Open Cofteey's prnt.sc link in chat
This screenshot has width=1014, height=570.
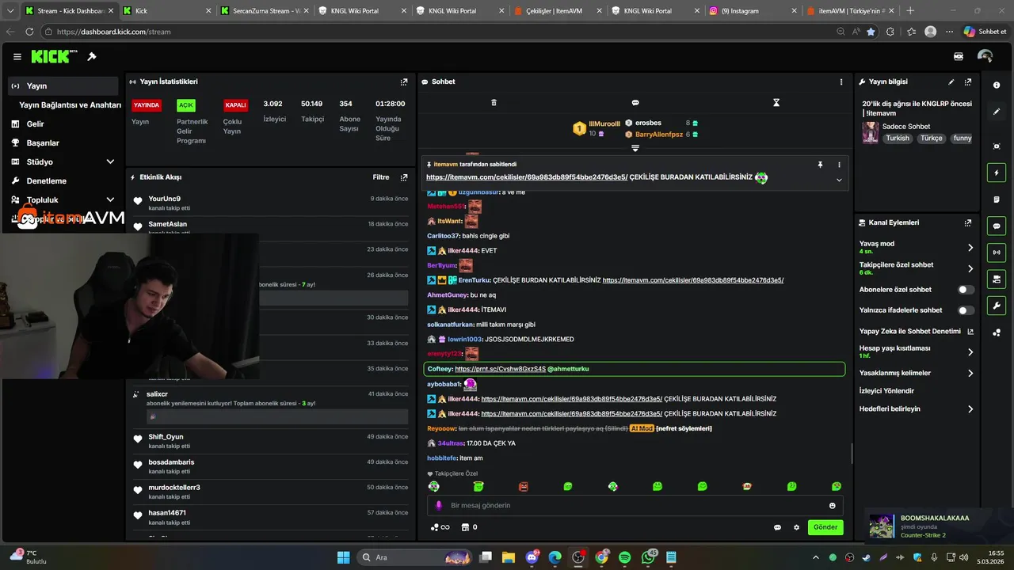[500, 369]
